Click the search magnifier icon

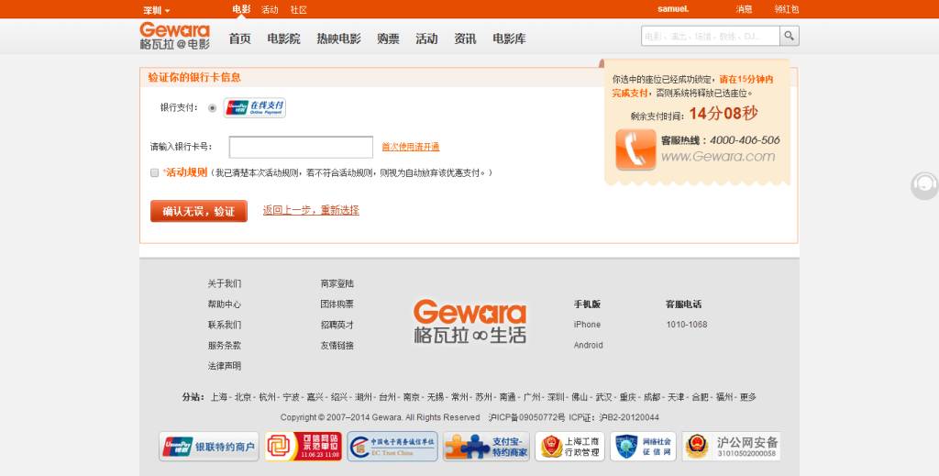coord(790,36)
